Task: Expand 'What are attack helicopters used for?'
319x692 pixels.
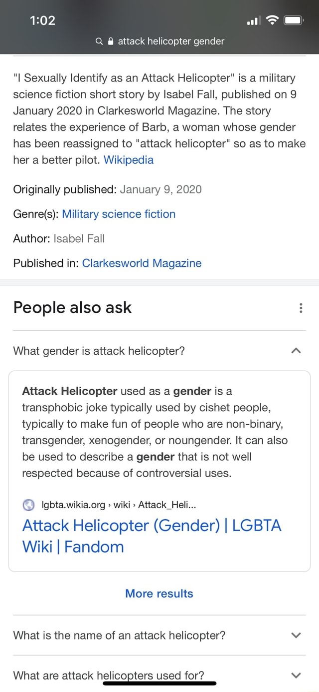Action: pyautogui.click(x=296, y=676)
